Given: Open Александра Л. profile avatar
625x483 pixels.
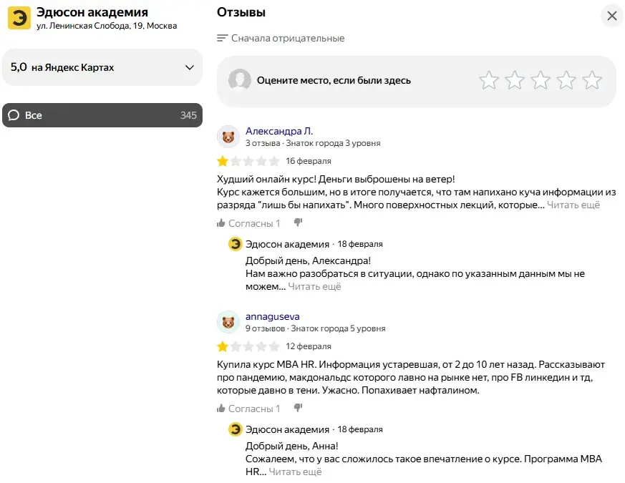Looking at the screenshot, I should click(x=228, y=137).
